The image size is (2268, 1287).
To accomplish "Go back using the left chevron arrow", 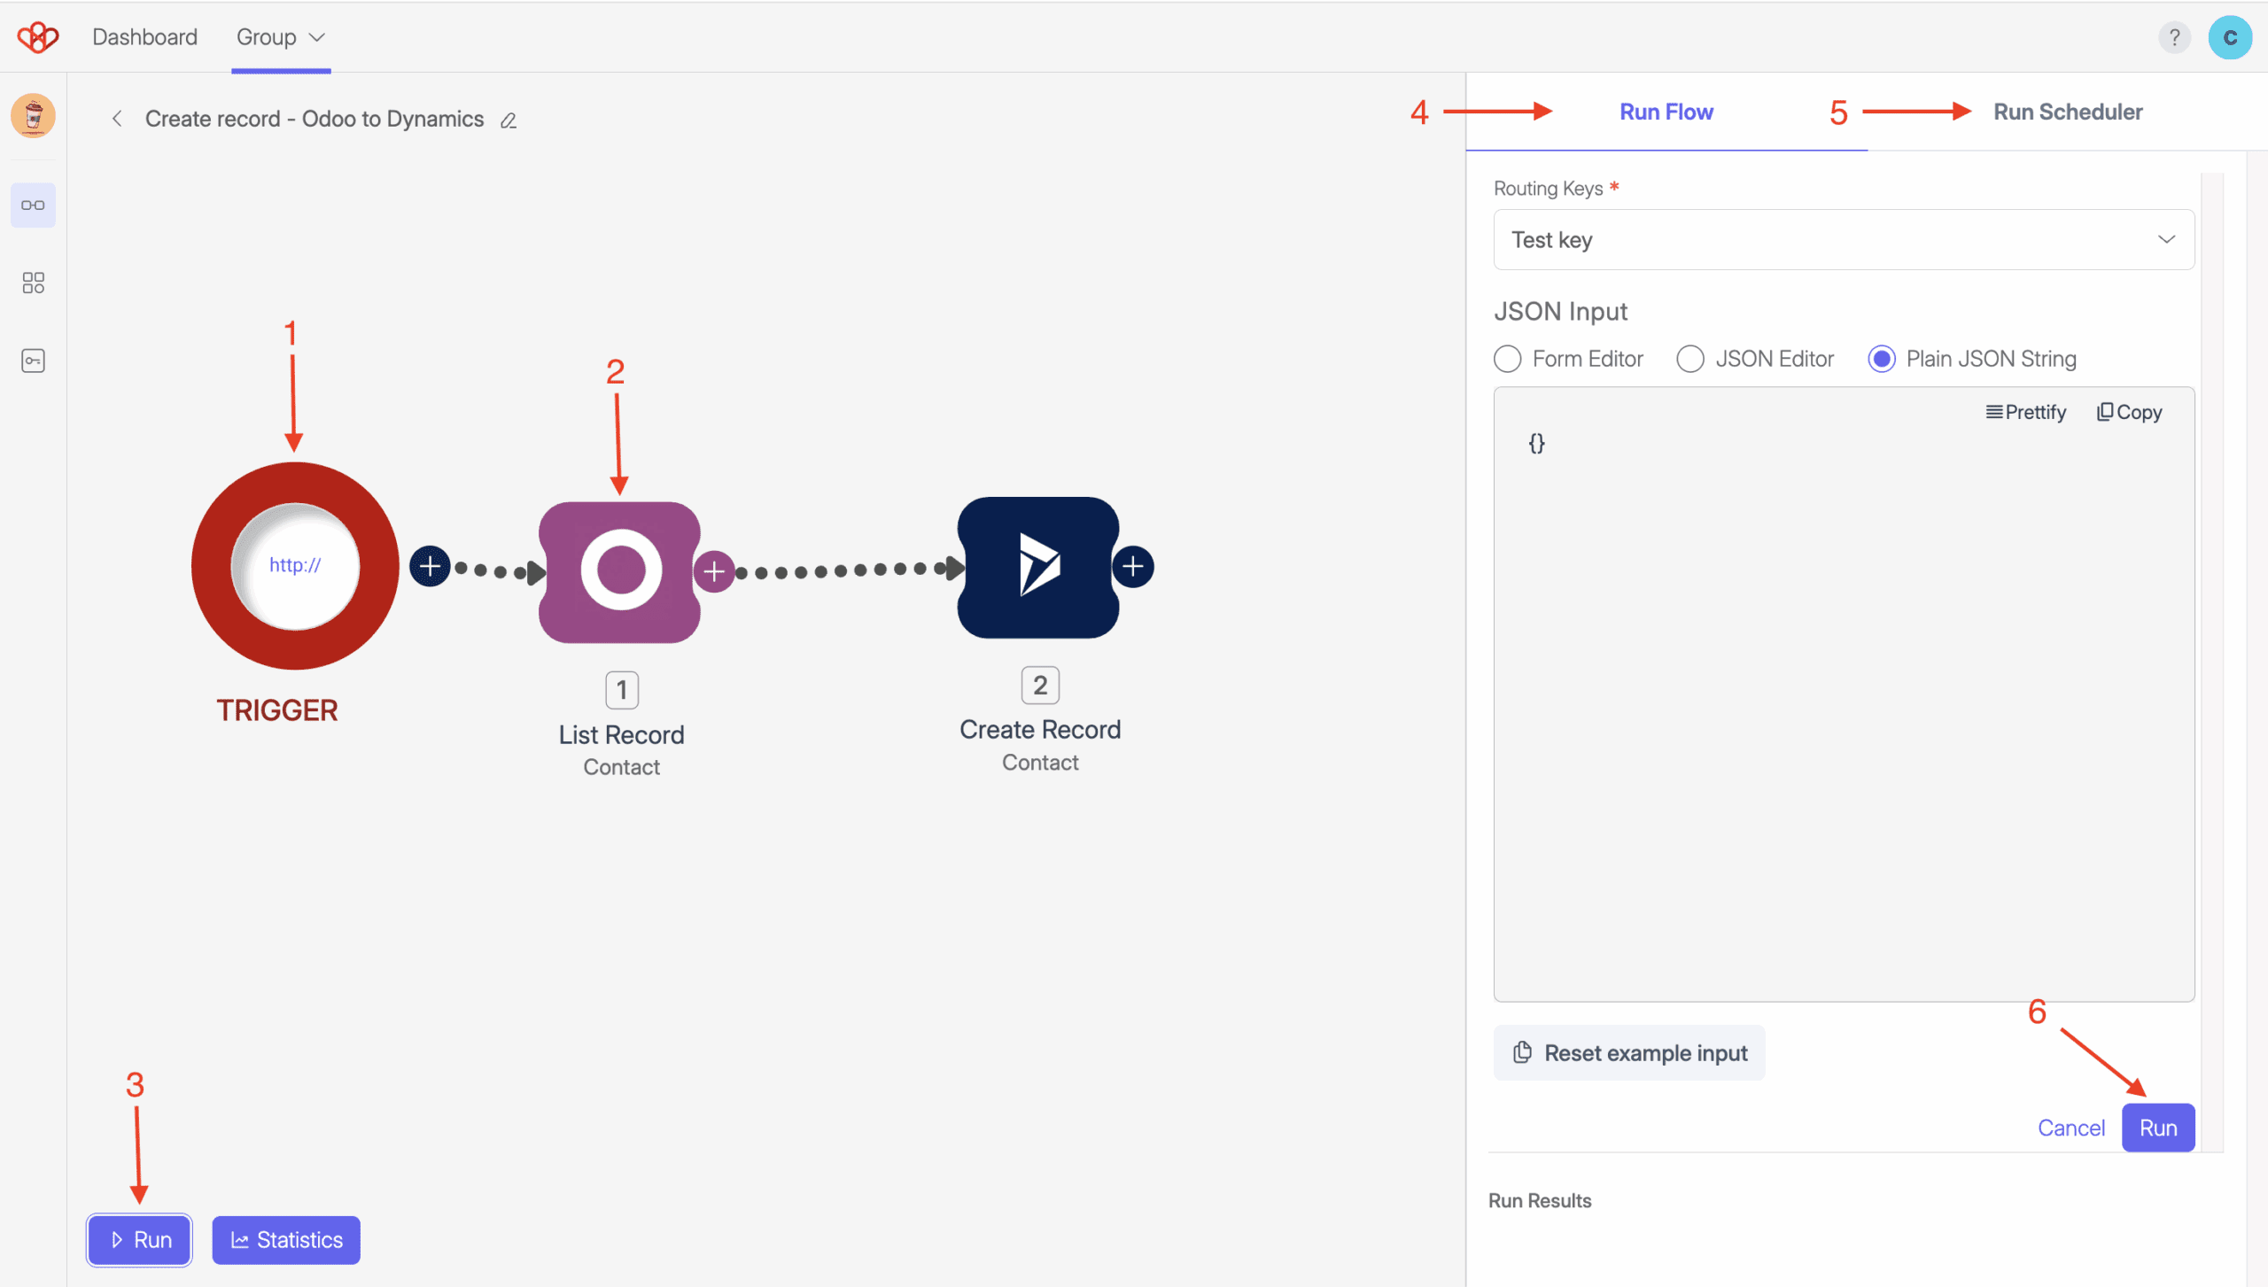I will pyautogui.click(x=116, y=119).
